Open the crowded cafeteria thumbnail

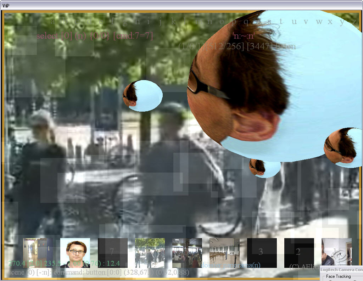187,253
